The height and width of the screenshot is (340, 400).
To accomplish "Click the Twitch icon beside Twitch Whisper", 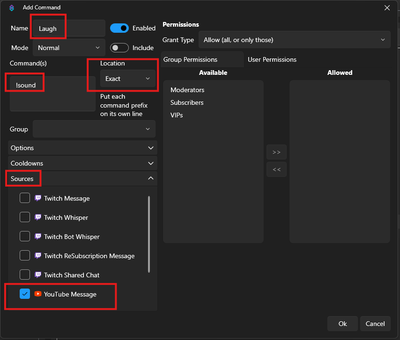I will (x=38, y=217).
